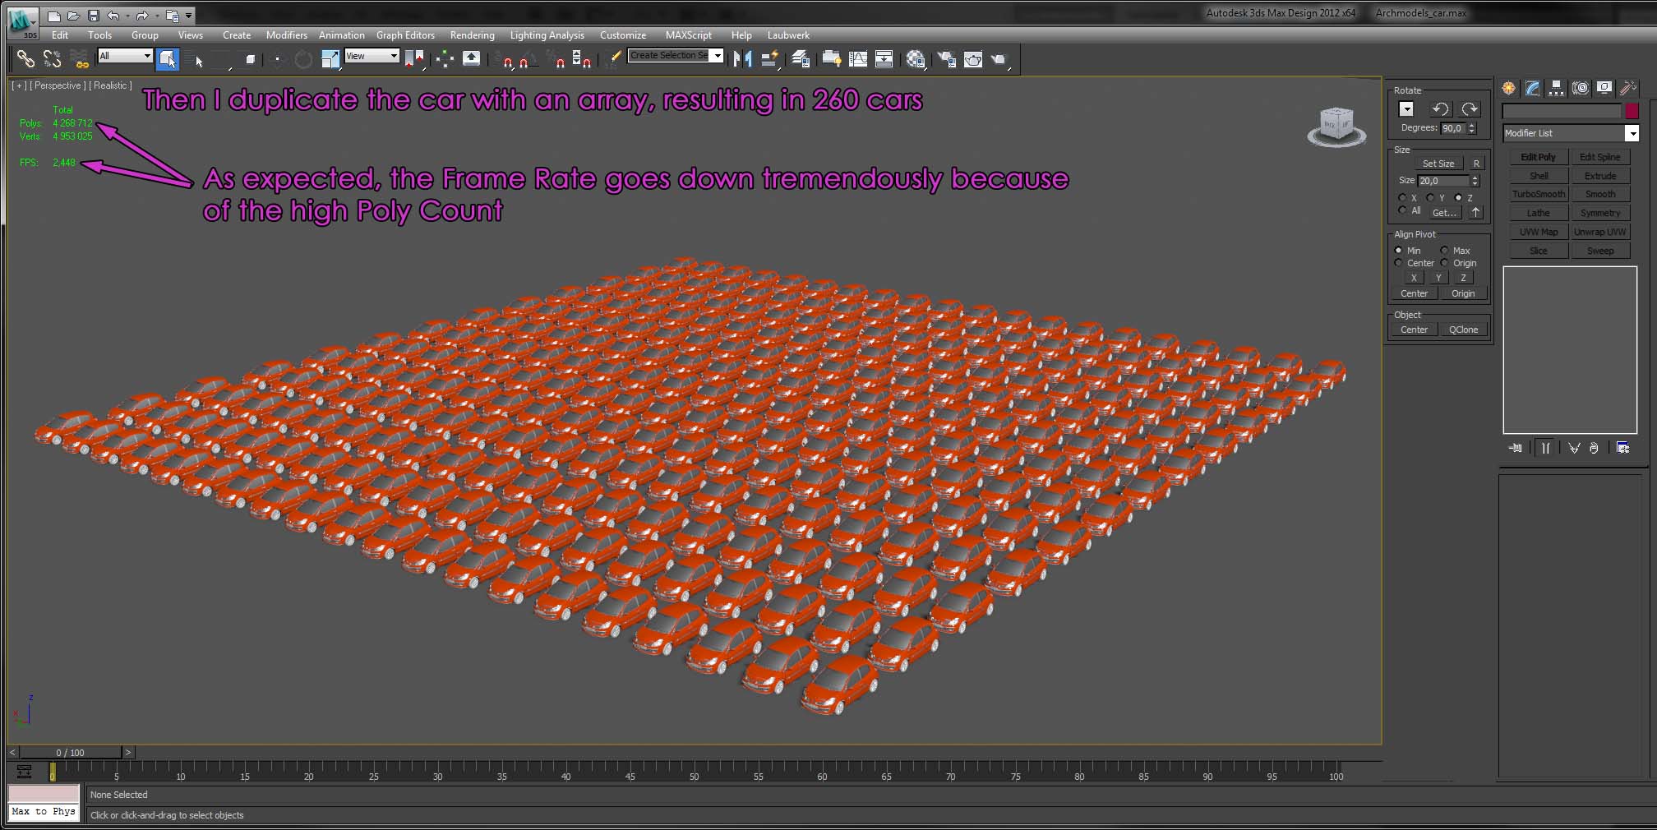Screen dimensions: 1657x830
Task: Click the teapot Render Setup icon
Action: coord(947,59)
